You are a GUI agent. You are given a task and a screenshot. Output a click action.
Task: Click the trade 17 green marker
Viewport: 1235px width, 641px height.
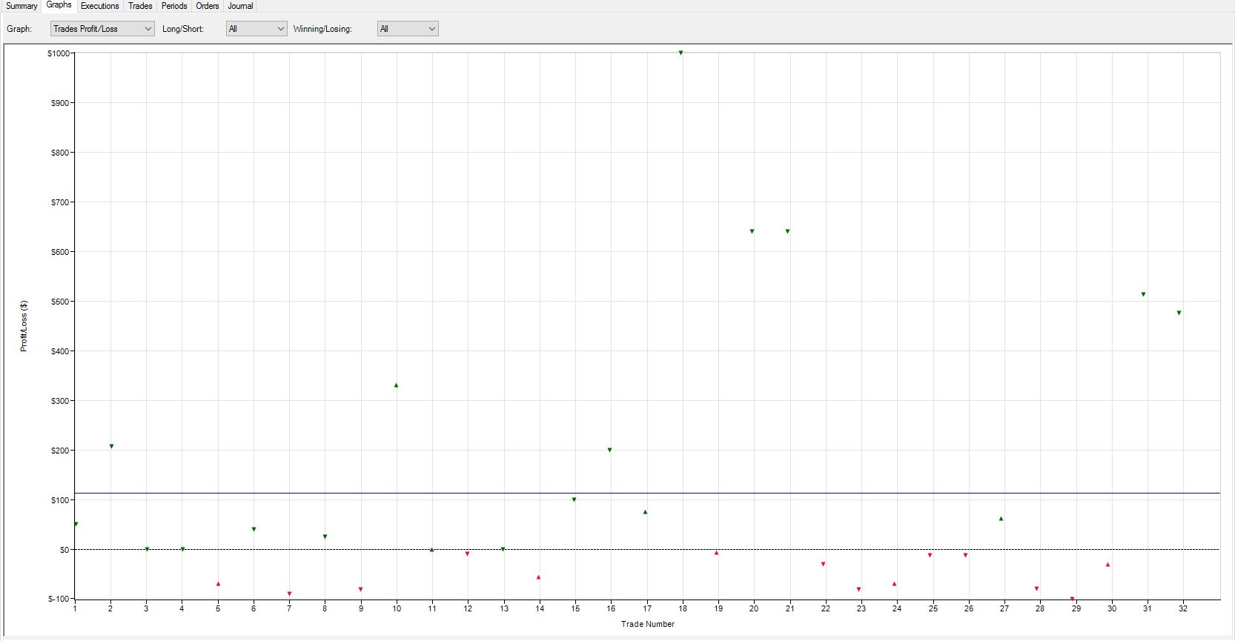646,512
